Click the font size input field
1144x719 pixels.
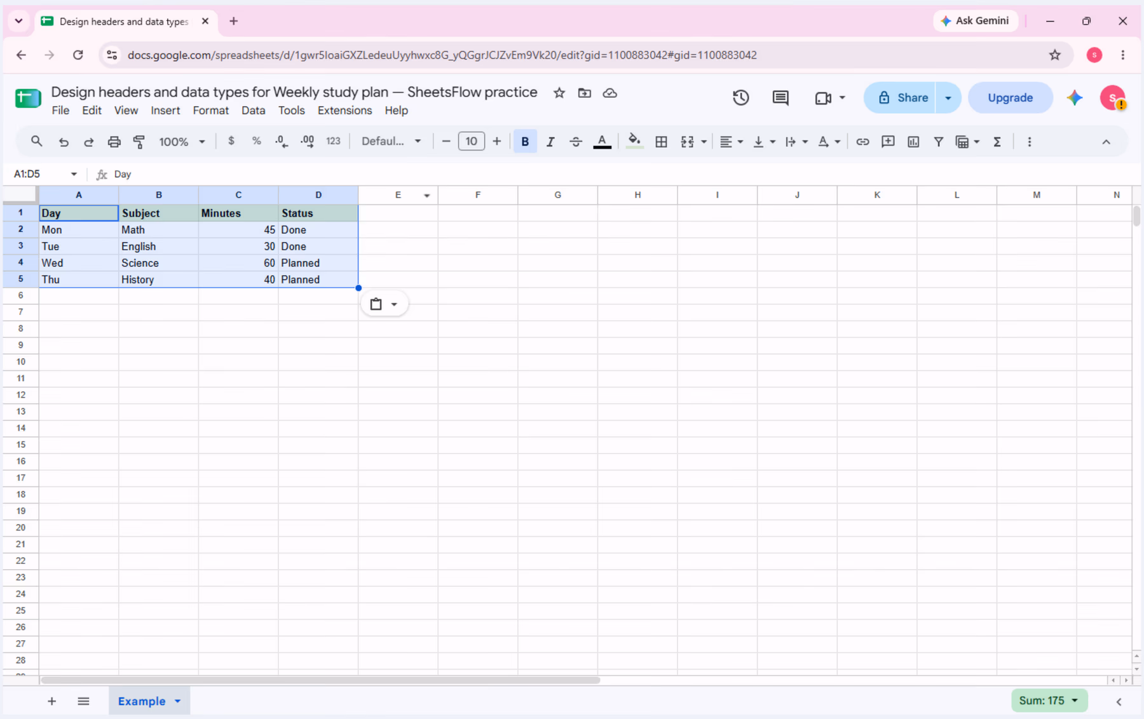(471, 141)
